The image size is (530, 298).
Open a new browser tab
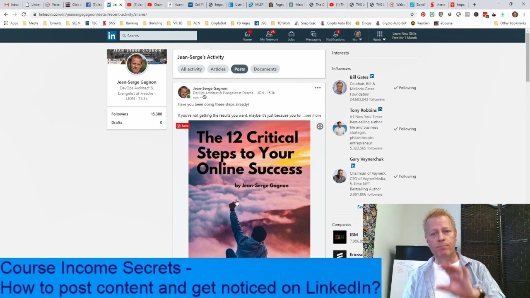click(x=475, y=5)
